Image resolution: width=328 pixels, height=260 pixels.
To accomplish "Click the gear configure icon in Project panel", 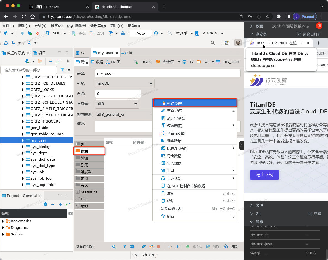I will coord(46,204).
